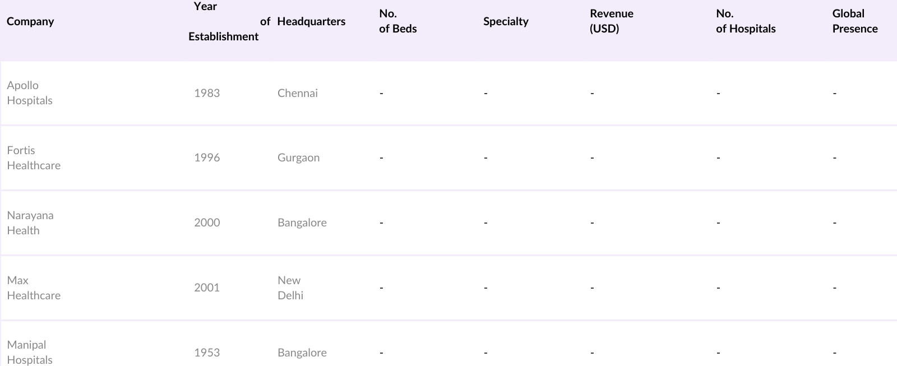Click the Revenue (USD) column header
This screenshot has width=897, height=366.
[x=611, y=21]
